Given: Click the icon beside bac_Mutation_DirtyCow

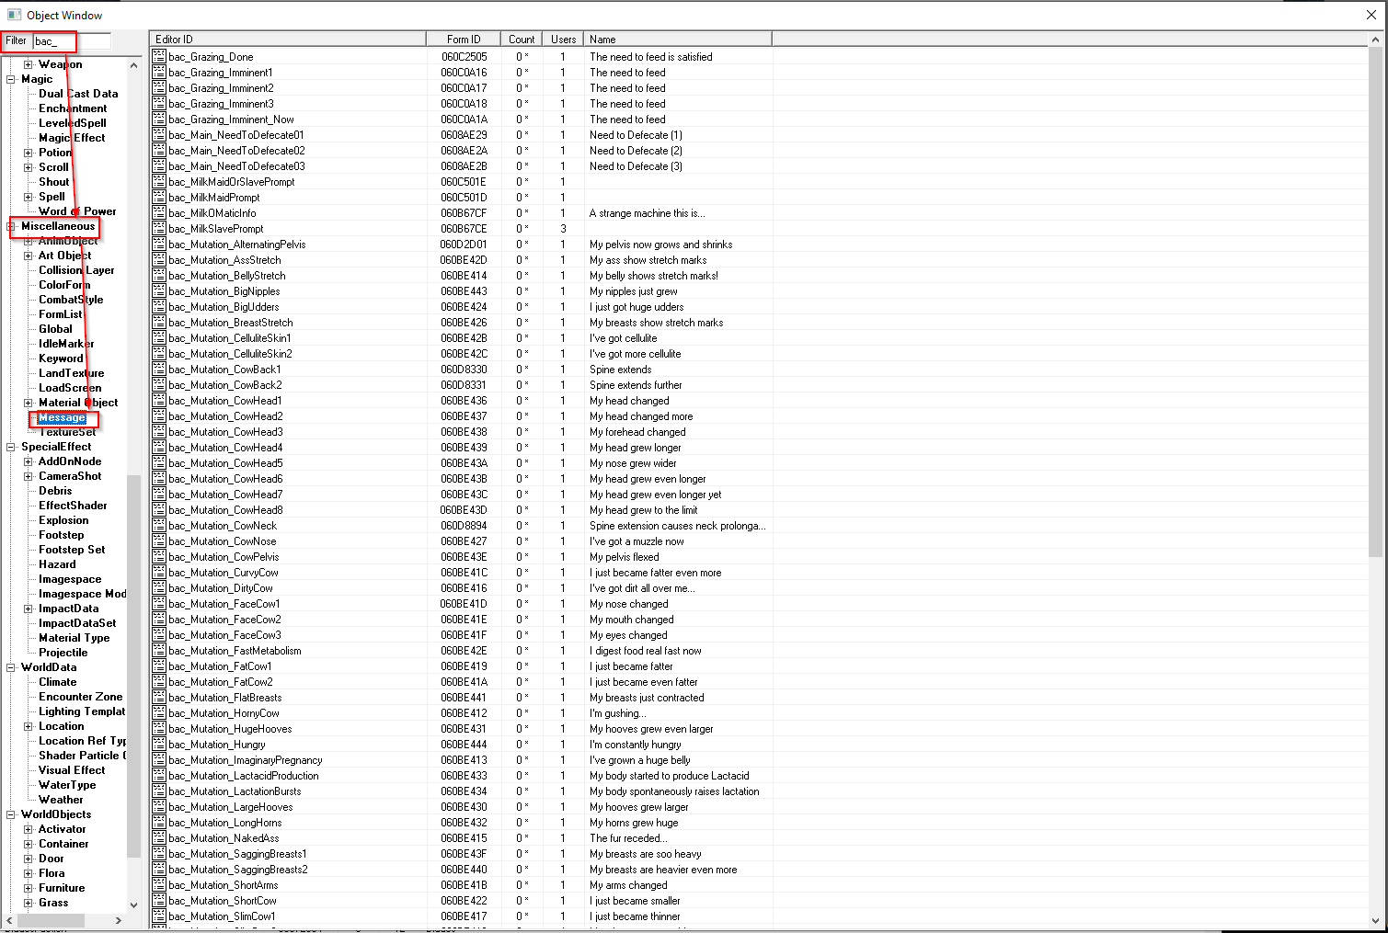Looking at the screenshot, I should point(159,588).
